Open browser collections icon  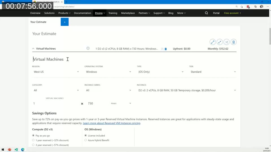255,6
